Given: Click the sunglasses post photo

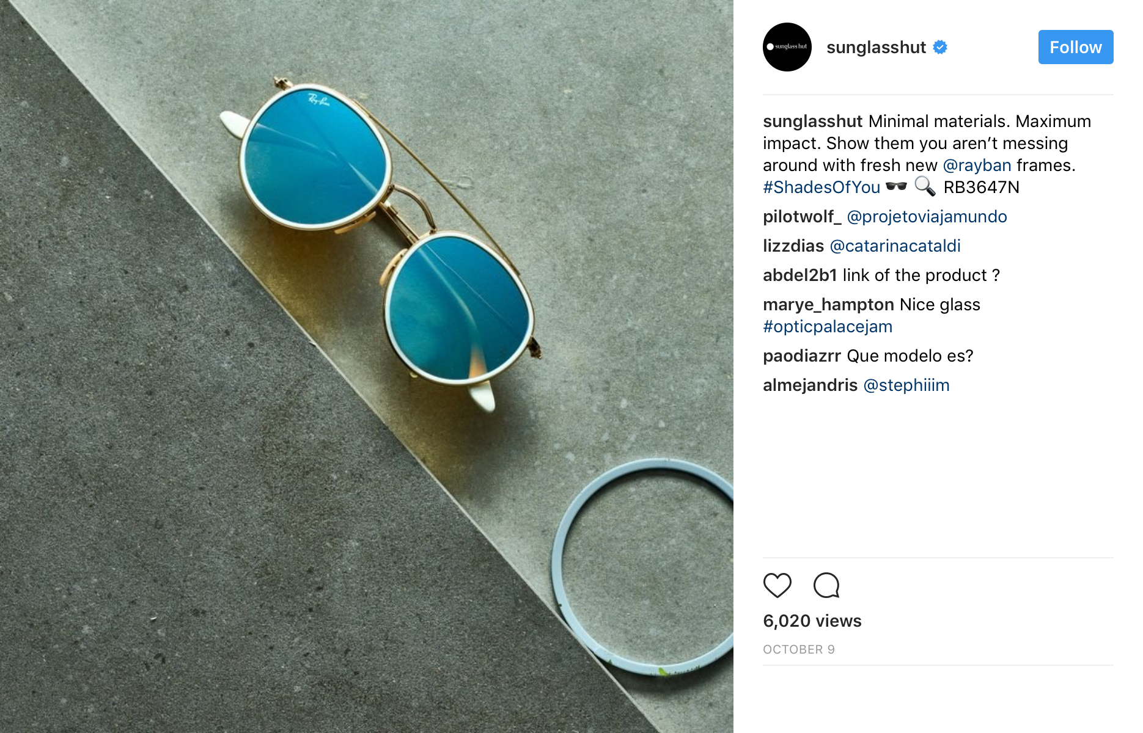Looking at the screenshot, I should (367, 366).
